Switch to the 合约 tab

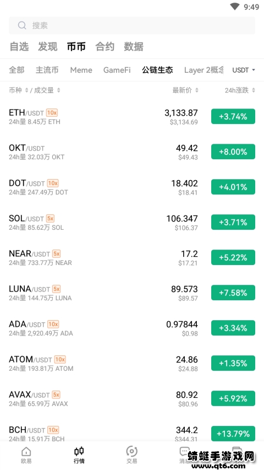(x=105, y=47)
